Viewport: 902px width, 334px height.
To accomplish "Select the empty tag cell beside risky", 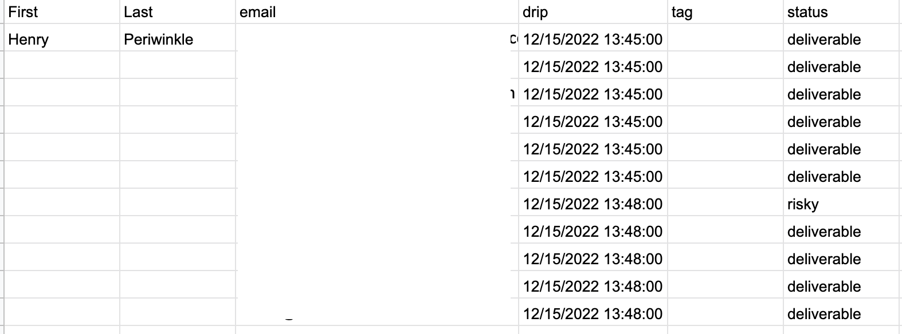I will pyautogui.click(x=725, y=204).
